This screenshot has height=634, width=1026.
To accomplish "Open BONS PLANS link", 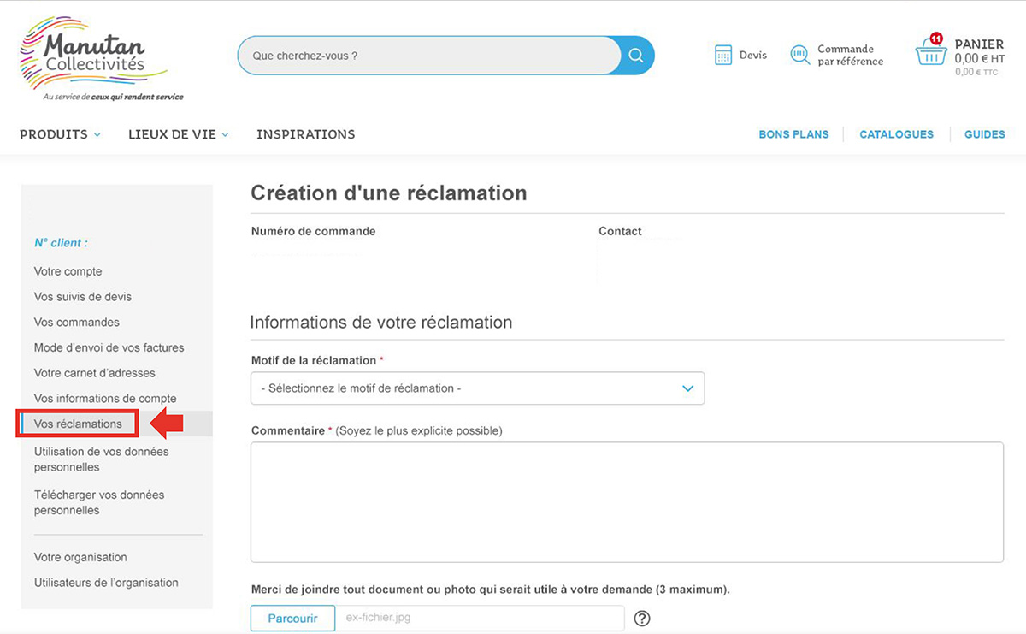I will (793, 134).
